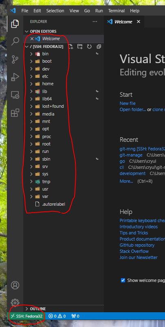Open the Terminal menu
Viewport: 165px width, 327px height.
[x=117, y=11]
